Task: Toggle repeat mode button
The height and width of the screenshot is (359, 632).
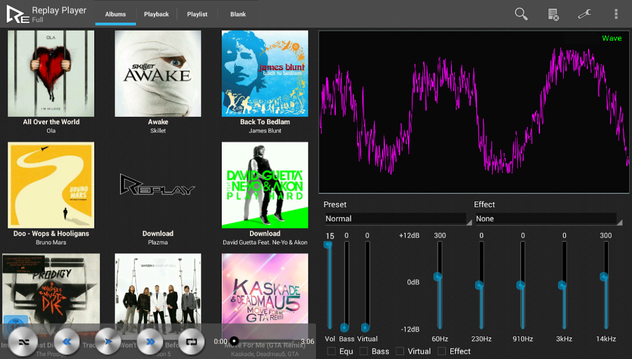Action: tap(192, 342)
